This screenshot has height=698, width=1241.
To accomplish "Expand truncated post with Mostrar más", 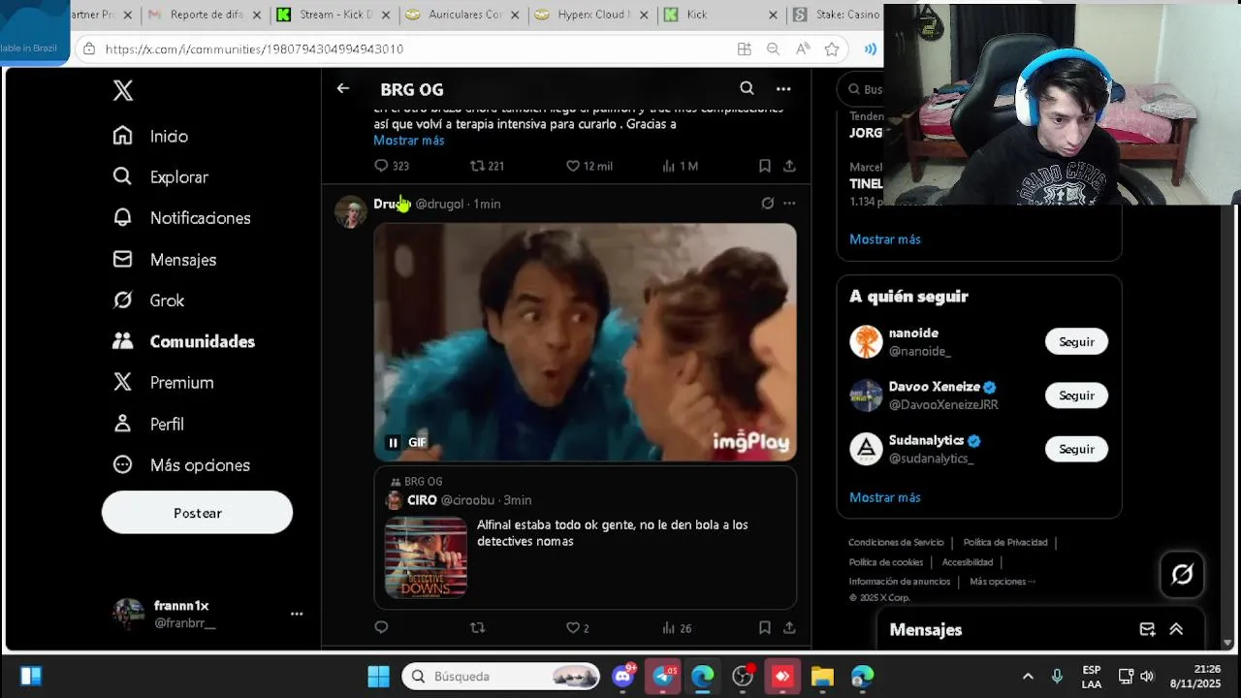I will 409,141.
